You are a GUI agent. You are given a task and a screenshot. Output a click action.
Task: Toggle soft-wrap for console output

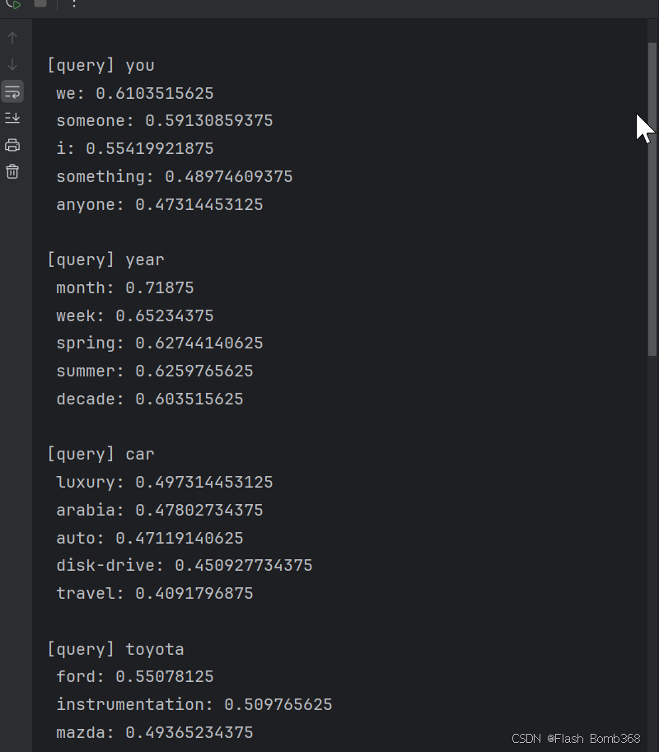(x=12, y=91)
